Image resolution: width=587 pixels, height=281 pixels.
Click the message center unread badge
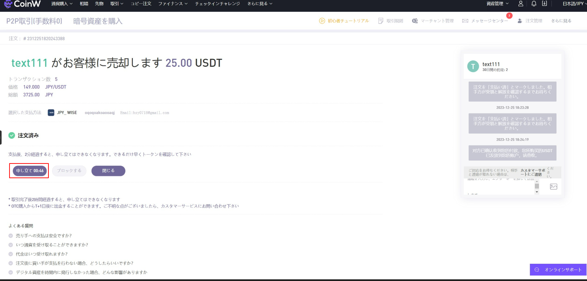(509, 16)
